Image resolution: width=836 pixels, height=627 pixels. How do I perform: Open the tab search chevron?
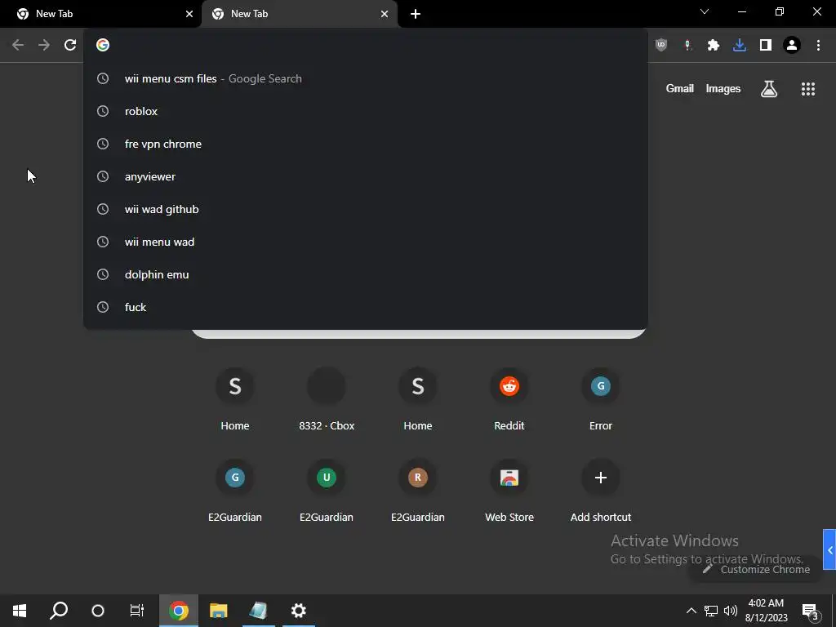pyautogui.click(x=705, y=11)
